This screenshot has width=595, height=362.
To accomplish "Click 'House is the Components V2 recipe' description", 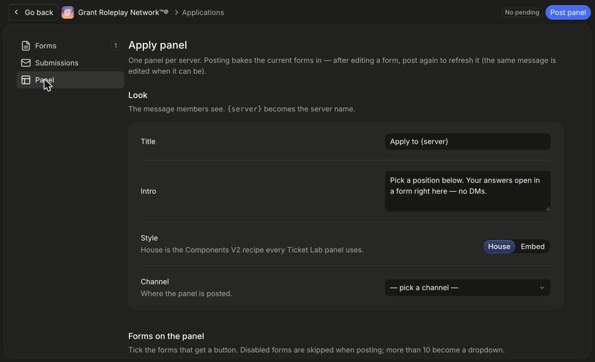I will coord(252,250).
